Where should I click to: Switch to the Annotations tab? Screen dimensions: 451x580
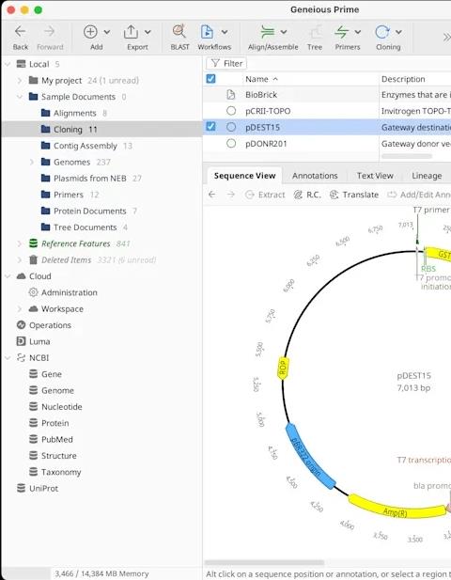pyautogui.click(x=315, y=176)
